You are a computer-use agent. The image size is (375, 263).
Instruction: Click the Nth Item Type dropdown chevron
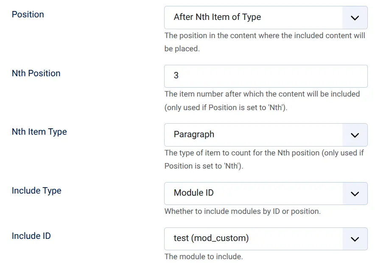pos(355,135)
